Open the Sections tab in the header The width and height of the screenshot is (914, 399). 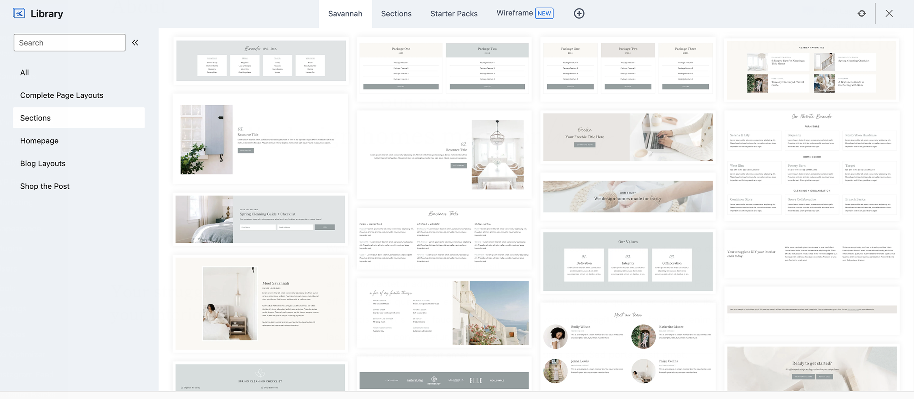click(x=396, y=14)
